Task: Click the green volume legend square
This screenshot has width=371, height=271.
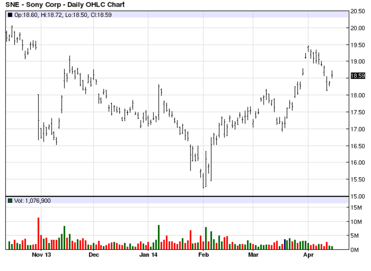Action: click(x=10, y=201)
